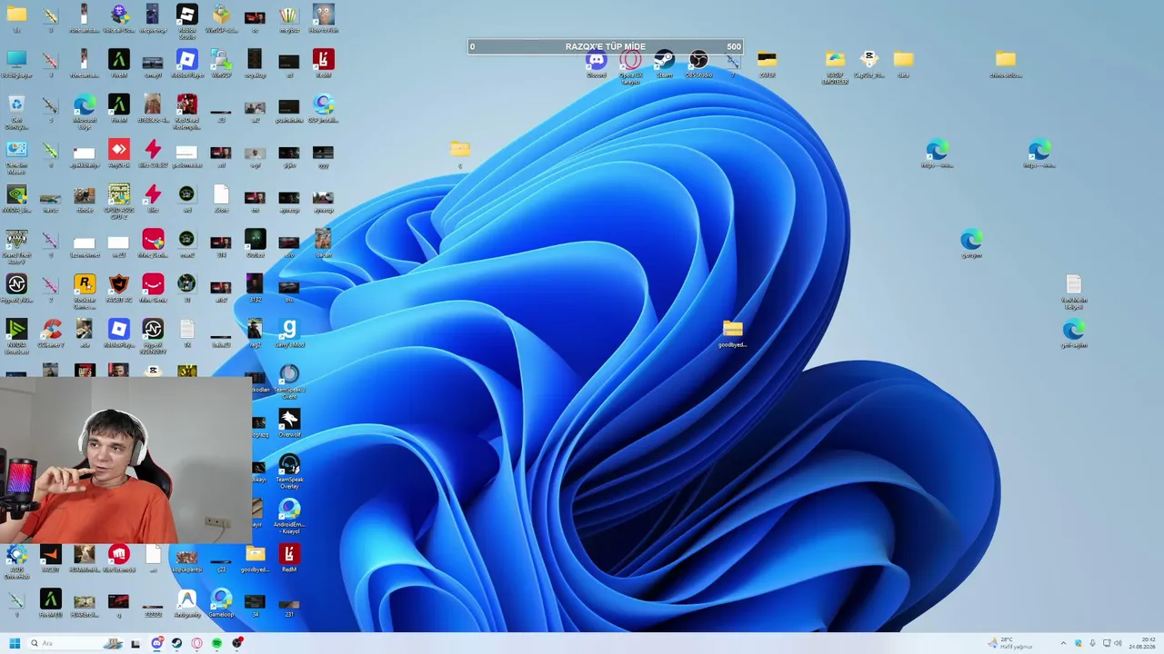This screenshot has width=1164, height=654.
Task: Select the Garry's Mod desktop icon
Action: [x=289, y=332]
